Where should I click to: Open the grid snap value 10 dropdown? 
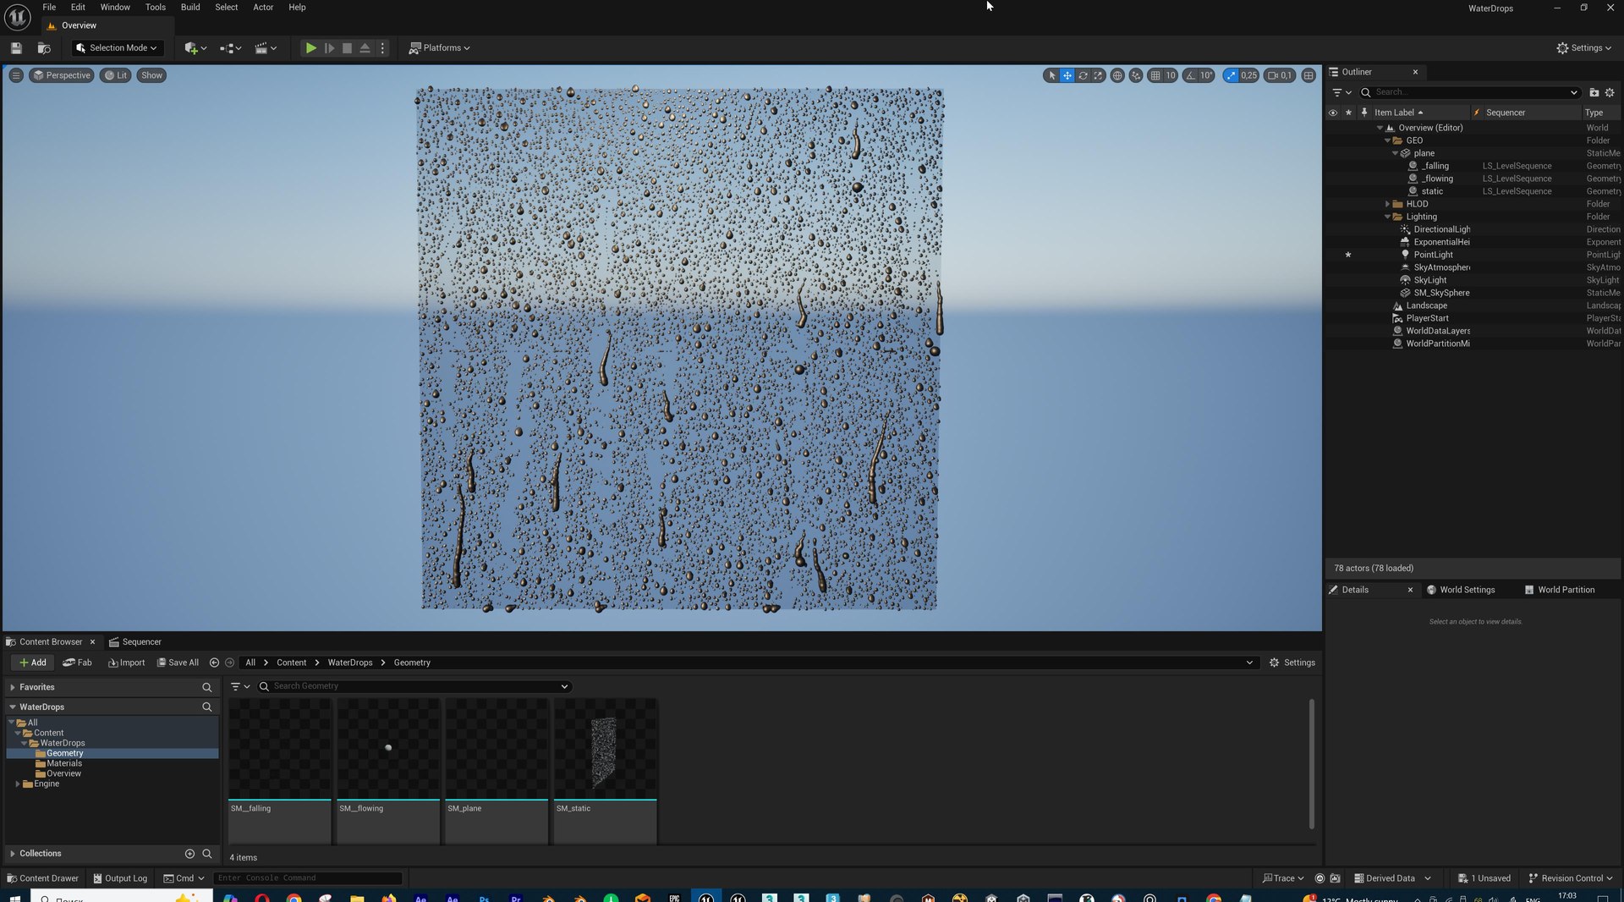pos(1171,75)
